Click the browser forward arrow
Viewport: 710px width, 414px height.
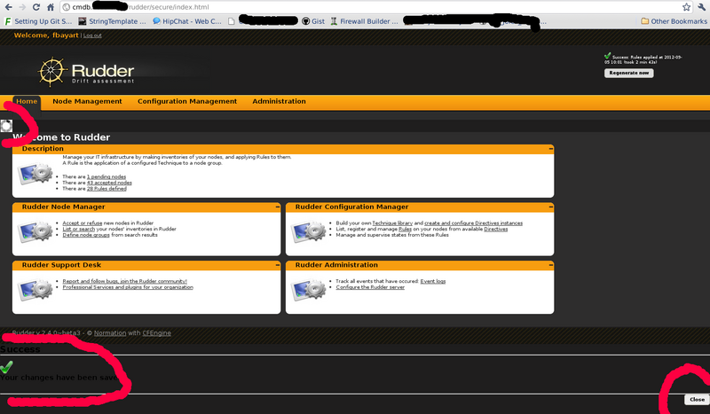pos(22,7)
